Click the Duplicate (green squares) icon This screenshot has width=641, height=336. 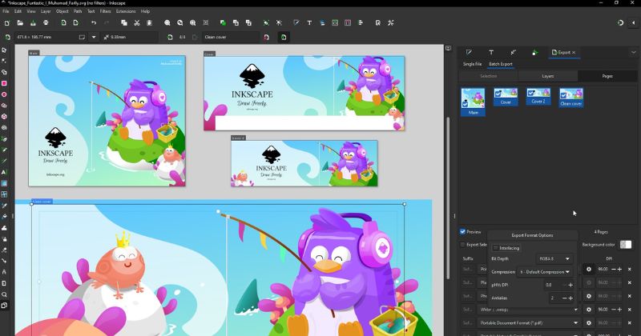pyautogui.click(x=223, y=23)
